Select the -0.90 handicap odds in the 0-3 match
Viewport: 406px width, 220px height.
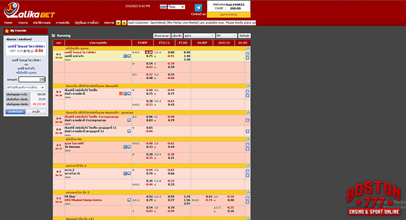click(x=149, y=90)
